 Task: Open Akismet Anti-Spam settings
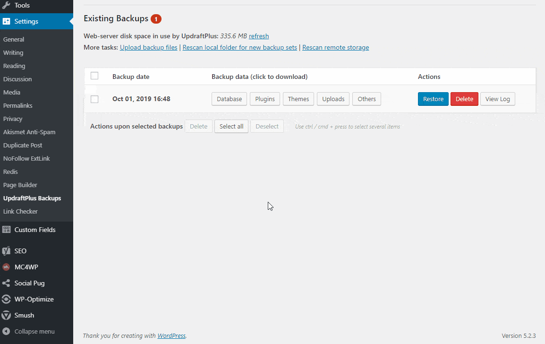[29, 132]
